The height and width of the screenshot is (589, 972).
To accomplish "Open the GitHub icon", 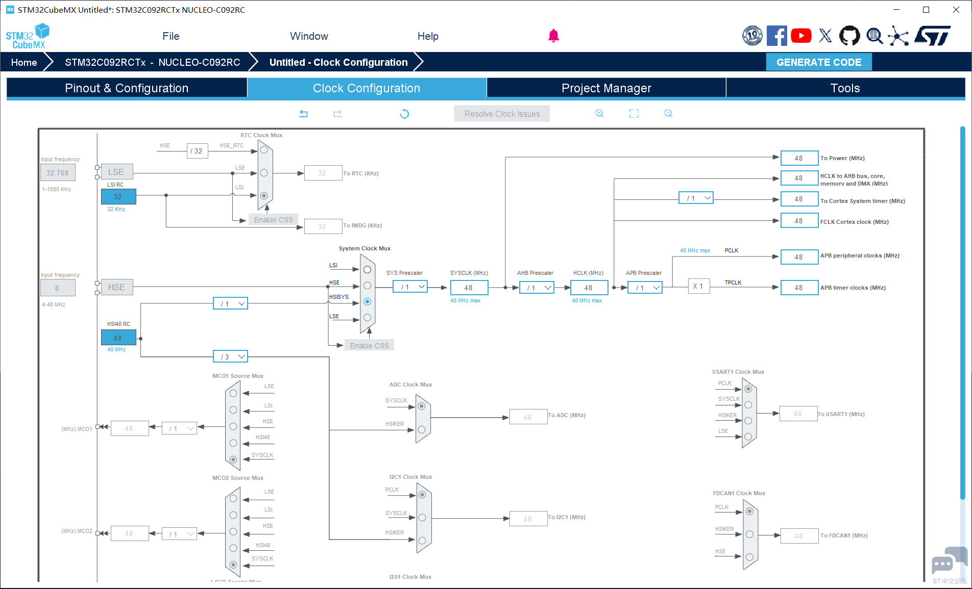I will tap(849, 36).
